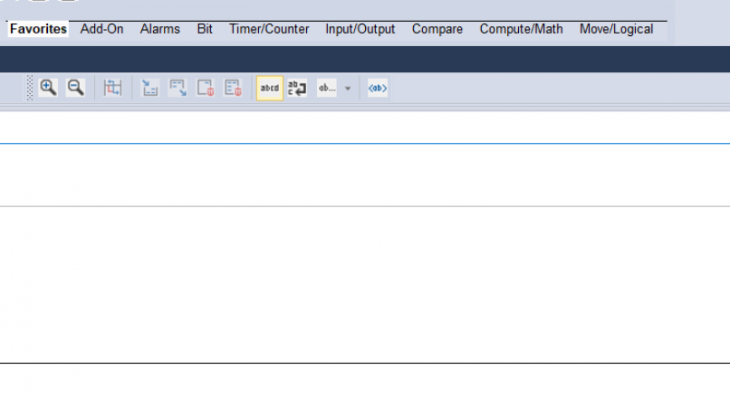
Task: Toggle the highlighted 'abcd' display button
Action: tap(270, 88)
